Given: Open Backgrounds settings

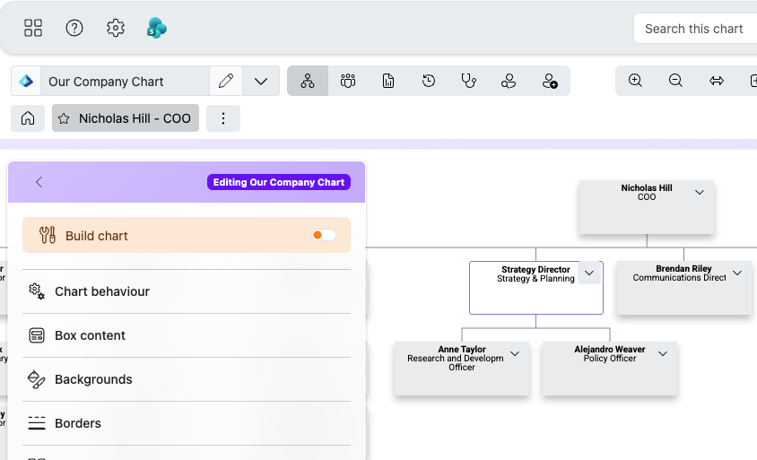Looking at the screenshot, I should pos(187,379).
